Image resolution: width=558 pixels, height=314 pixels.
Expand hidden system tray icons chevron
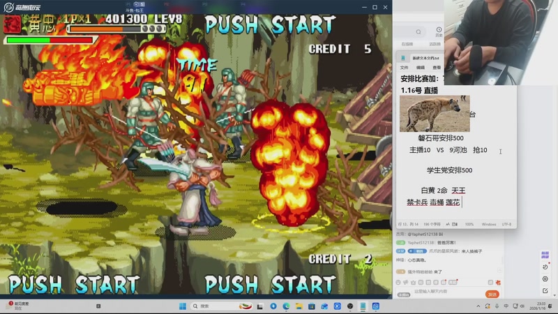click(478, 306)
